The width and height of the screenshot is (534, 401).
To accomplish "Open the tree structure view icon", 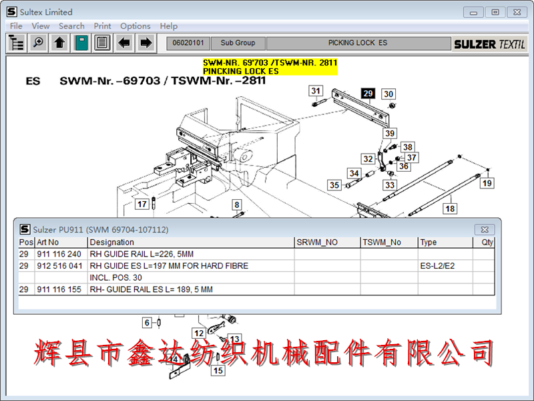I will (17, 43).
